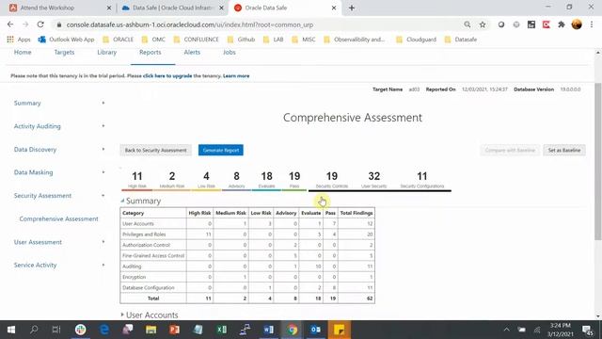Open the Learn more link
Viewport: 602px width, 339px height.
click(236, 75)
